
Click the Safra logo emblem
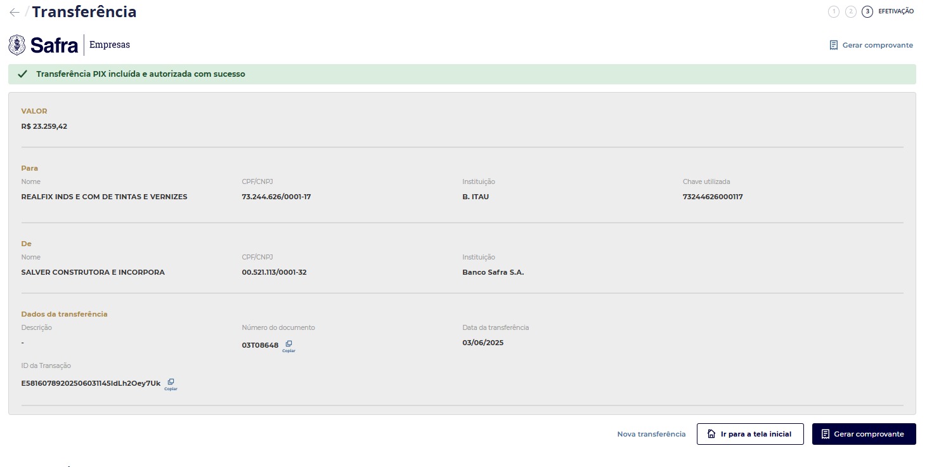pos(17,45)
